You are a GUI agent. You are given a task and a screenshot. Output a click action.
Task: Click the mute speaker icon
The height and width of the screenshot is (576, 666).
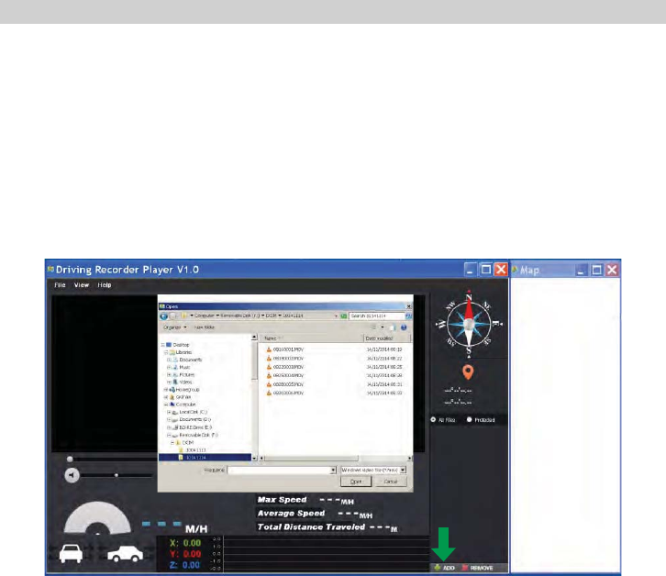(72, 475)
